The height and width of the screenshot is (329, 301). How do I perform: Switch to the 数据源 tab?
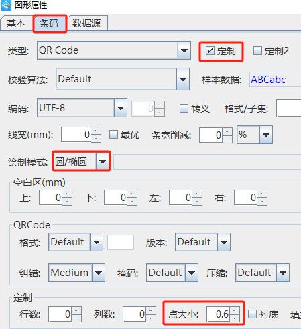point(86,23)
